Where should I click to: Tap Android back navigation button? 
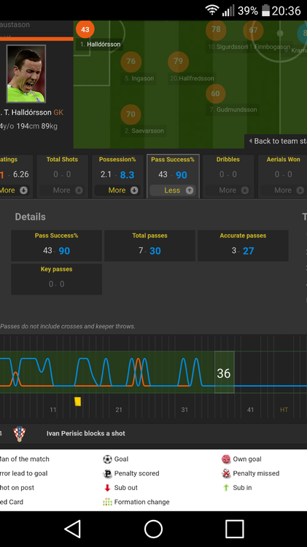73,529
